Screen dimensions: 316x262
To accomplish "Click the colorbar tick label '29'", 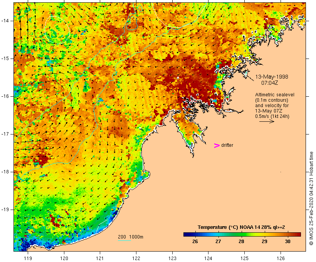I will point(264,241).
